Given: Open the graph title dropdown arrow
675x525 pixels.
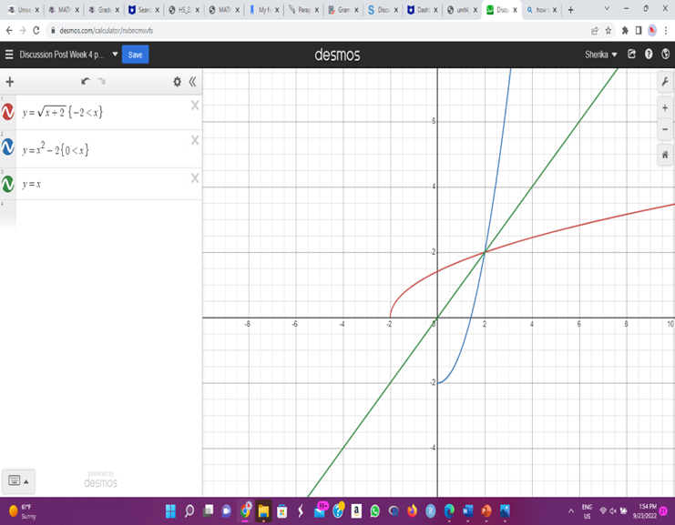Looking at the screenshot, I should click(x=115, y=55).
